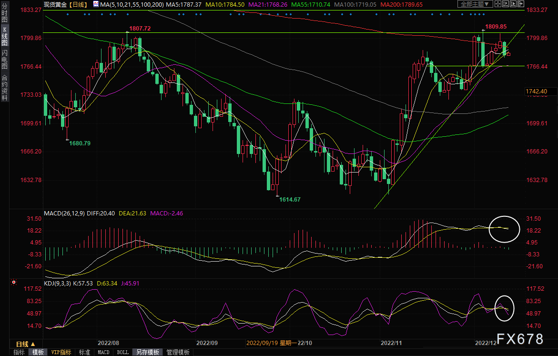Click the DIFF:20.40 value
Image resolution: width=558 pixels, height=356 pixels.
pos(101,213)
